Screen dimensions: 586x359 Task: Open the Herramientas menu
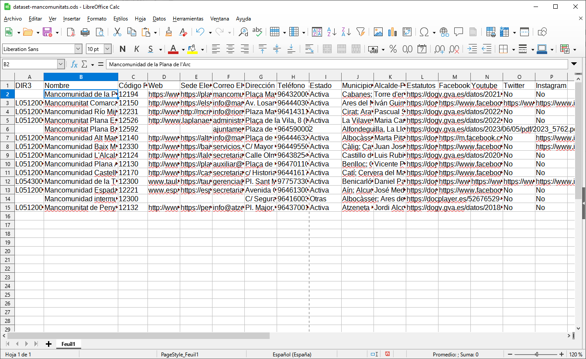[188, 19]
